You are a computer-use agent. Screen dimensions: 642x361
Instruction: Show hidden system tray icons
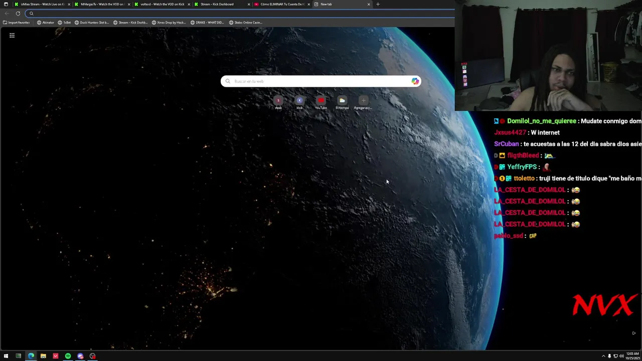[x=603, y=356]
